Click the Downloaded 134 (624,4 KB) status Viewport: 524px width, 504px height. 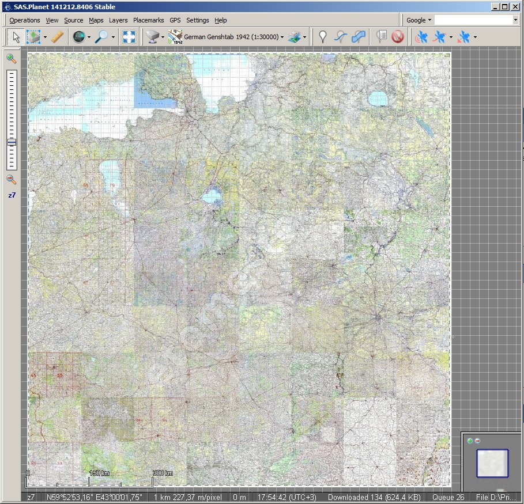coord(374,497)
